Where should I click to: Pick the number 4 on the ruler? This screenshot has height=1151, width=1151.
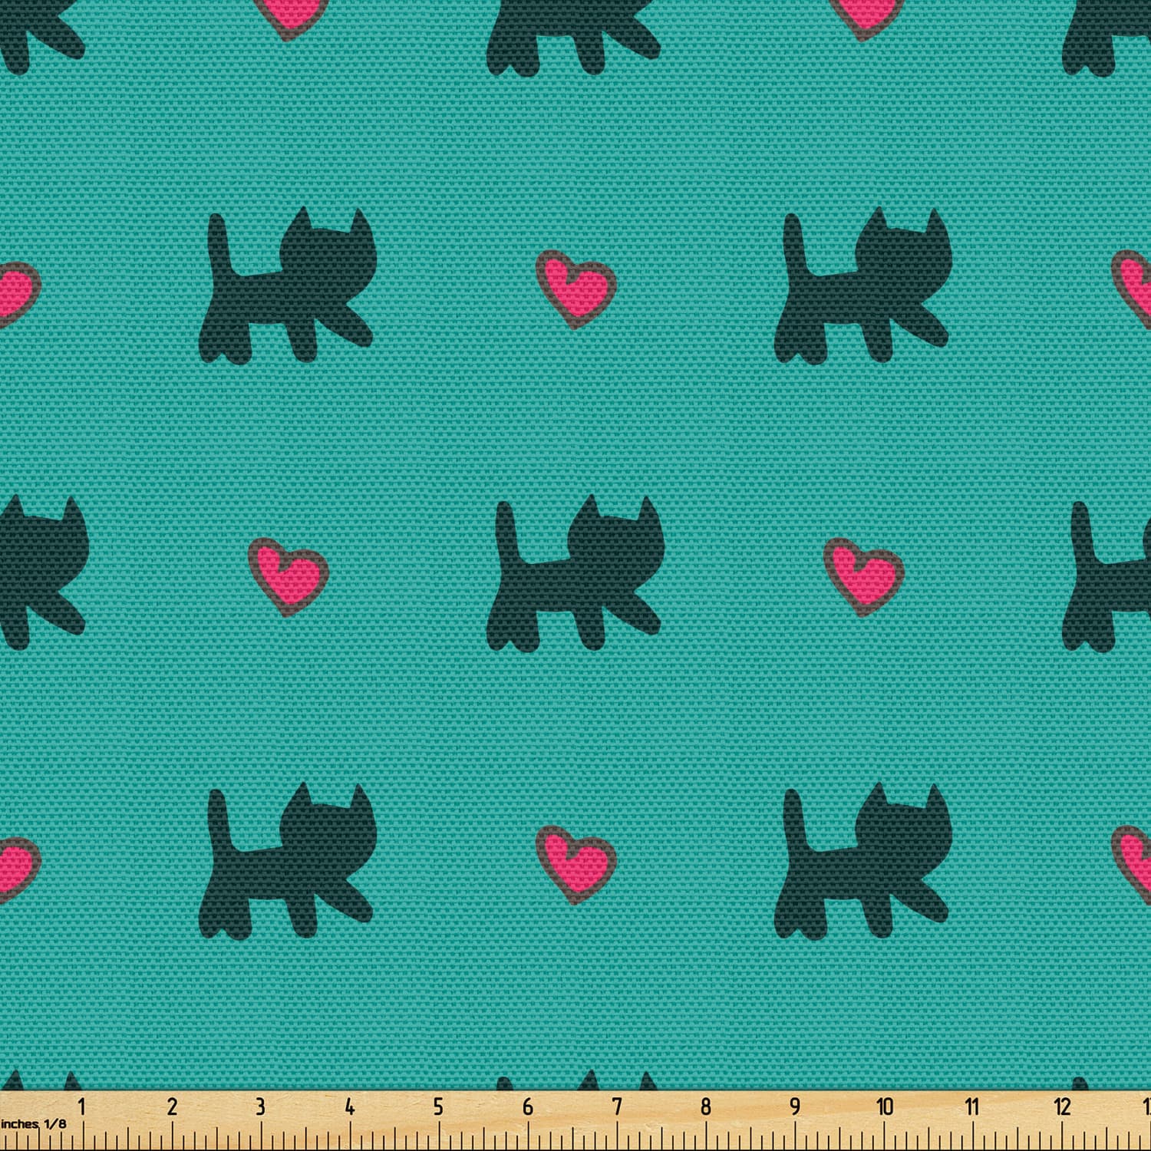tap(350, 1106)
